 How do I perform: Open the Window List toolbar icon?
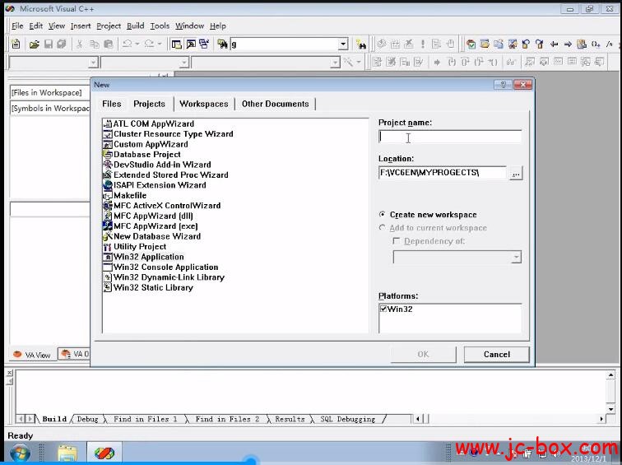tap(204, 44)
